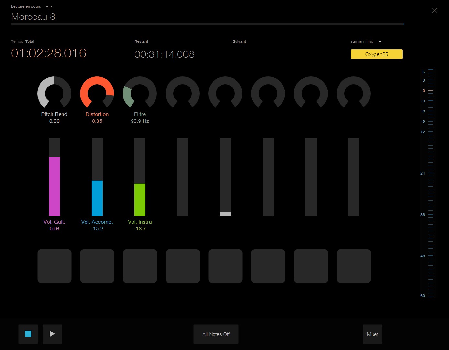This screenshot has width=449, height=350.
Task: Open the yellow Oxygen25 device selector
Action: click(x=376, y=54)
